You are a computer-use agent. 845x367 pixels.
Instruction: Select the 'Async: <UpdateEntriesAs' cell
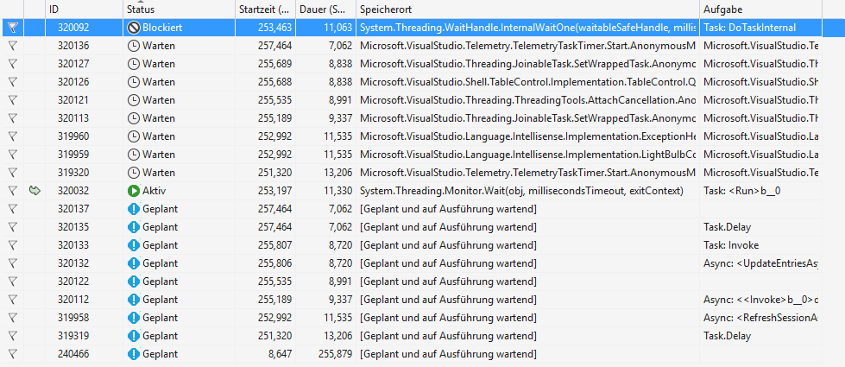(x=760, y=263)
